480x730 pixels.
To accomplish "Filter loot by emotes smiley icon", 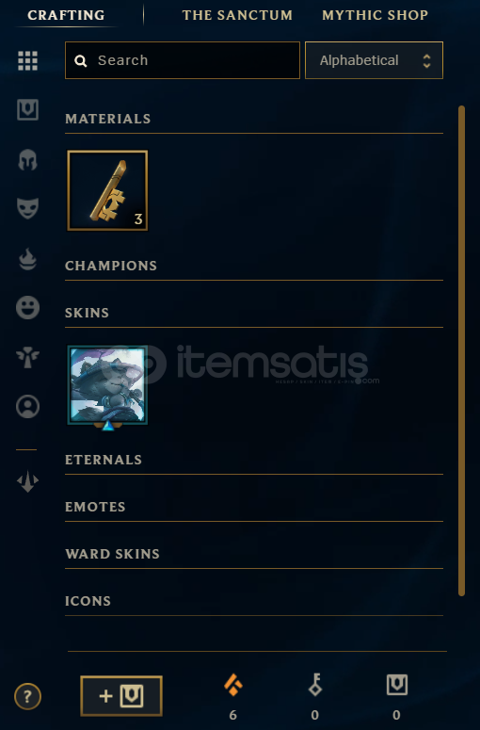I will [27, 307].
